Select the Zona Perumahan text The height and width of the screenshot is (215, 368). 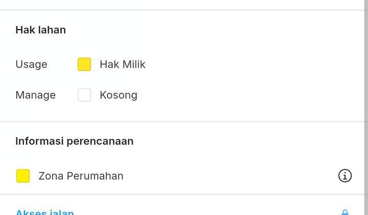click(x=81, y=176)
